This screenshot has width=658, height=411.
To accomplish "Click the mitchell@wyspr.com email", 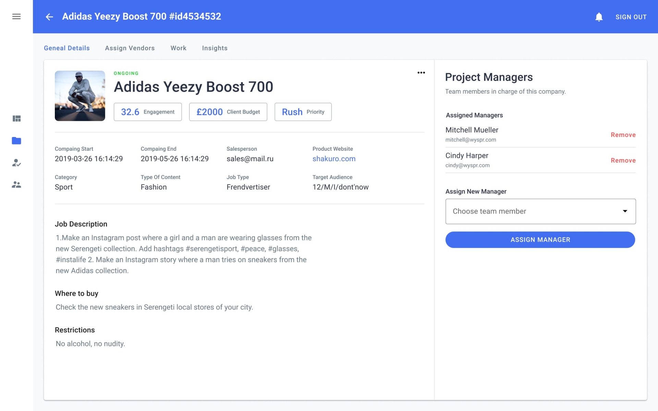I will click(x=471, y=140).
